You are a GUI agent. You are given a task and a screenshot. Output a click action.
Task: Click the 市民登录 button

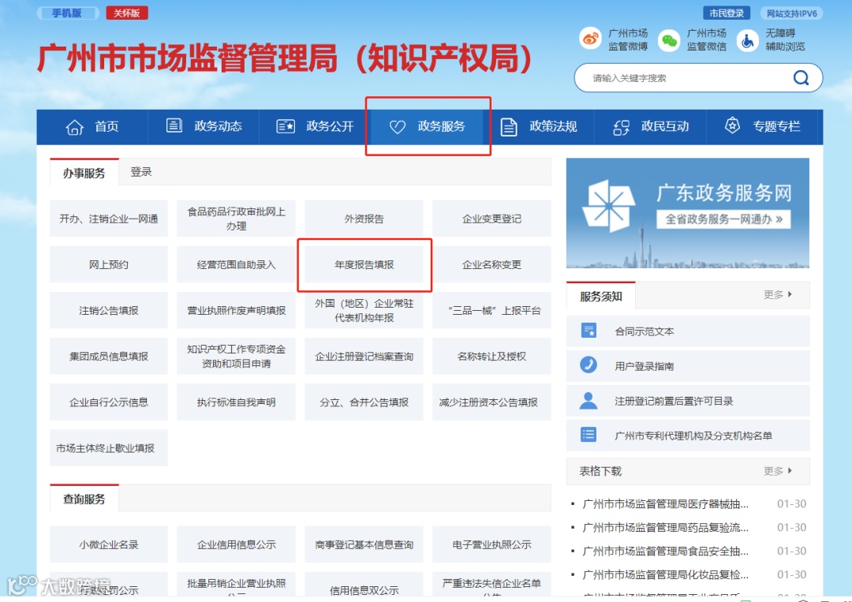coord(727,13)
